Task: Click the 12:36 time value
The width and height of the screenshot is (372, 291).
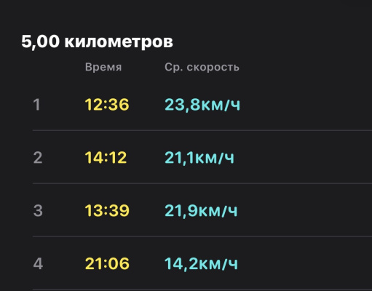Action: pyautogui.click(x=107, y=105)
